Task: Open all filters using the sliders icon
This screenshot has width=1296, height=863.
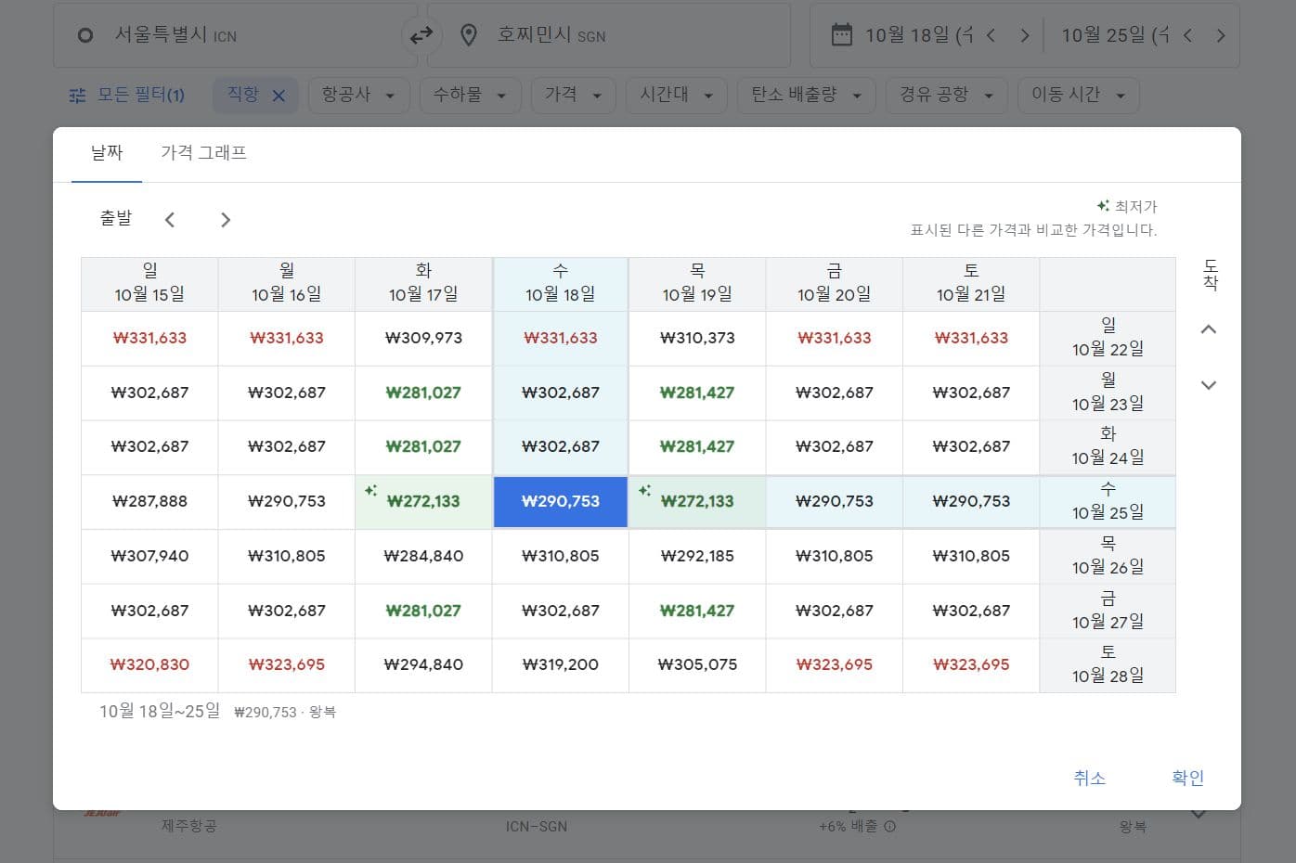Action: 77,95
